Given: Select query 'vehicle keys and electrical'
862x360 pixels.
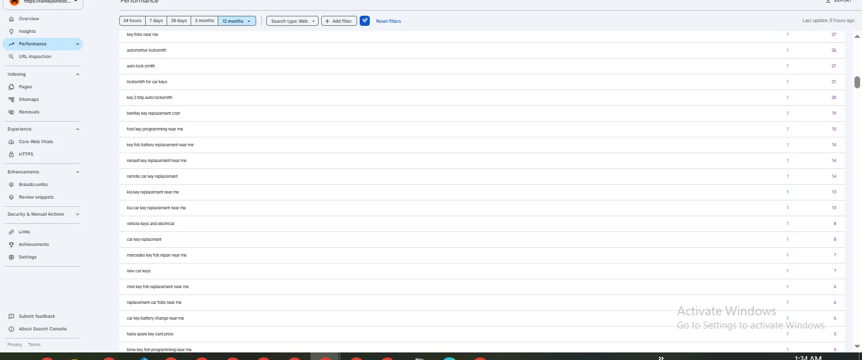Looking at the screenshot, I should click(x=150, y=224).
